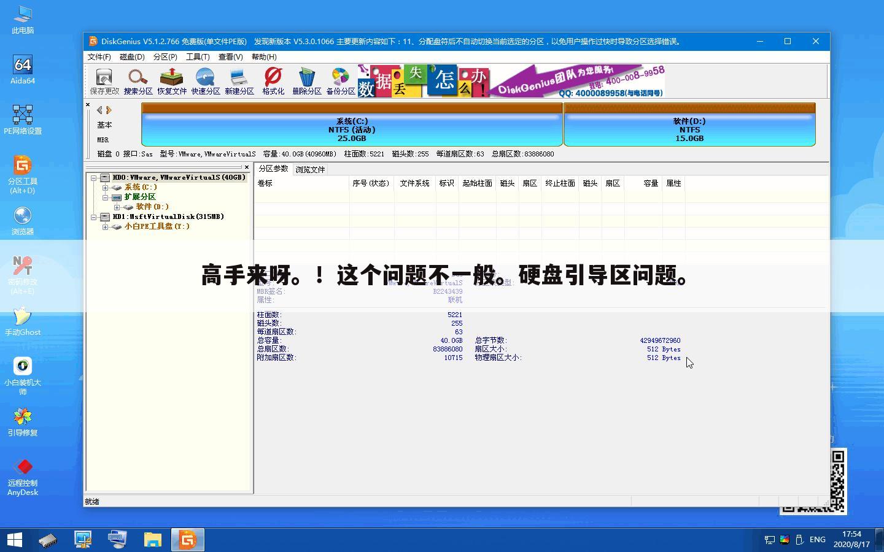
Task: Click the network tray icon
Action: (x=769, y=540)
